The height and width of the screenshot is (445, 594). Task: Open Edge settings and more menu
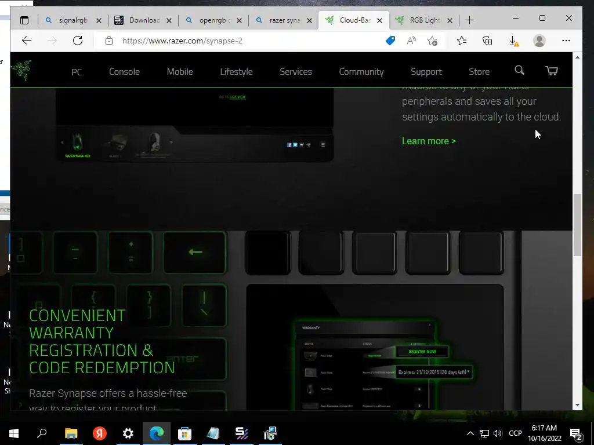566,41
